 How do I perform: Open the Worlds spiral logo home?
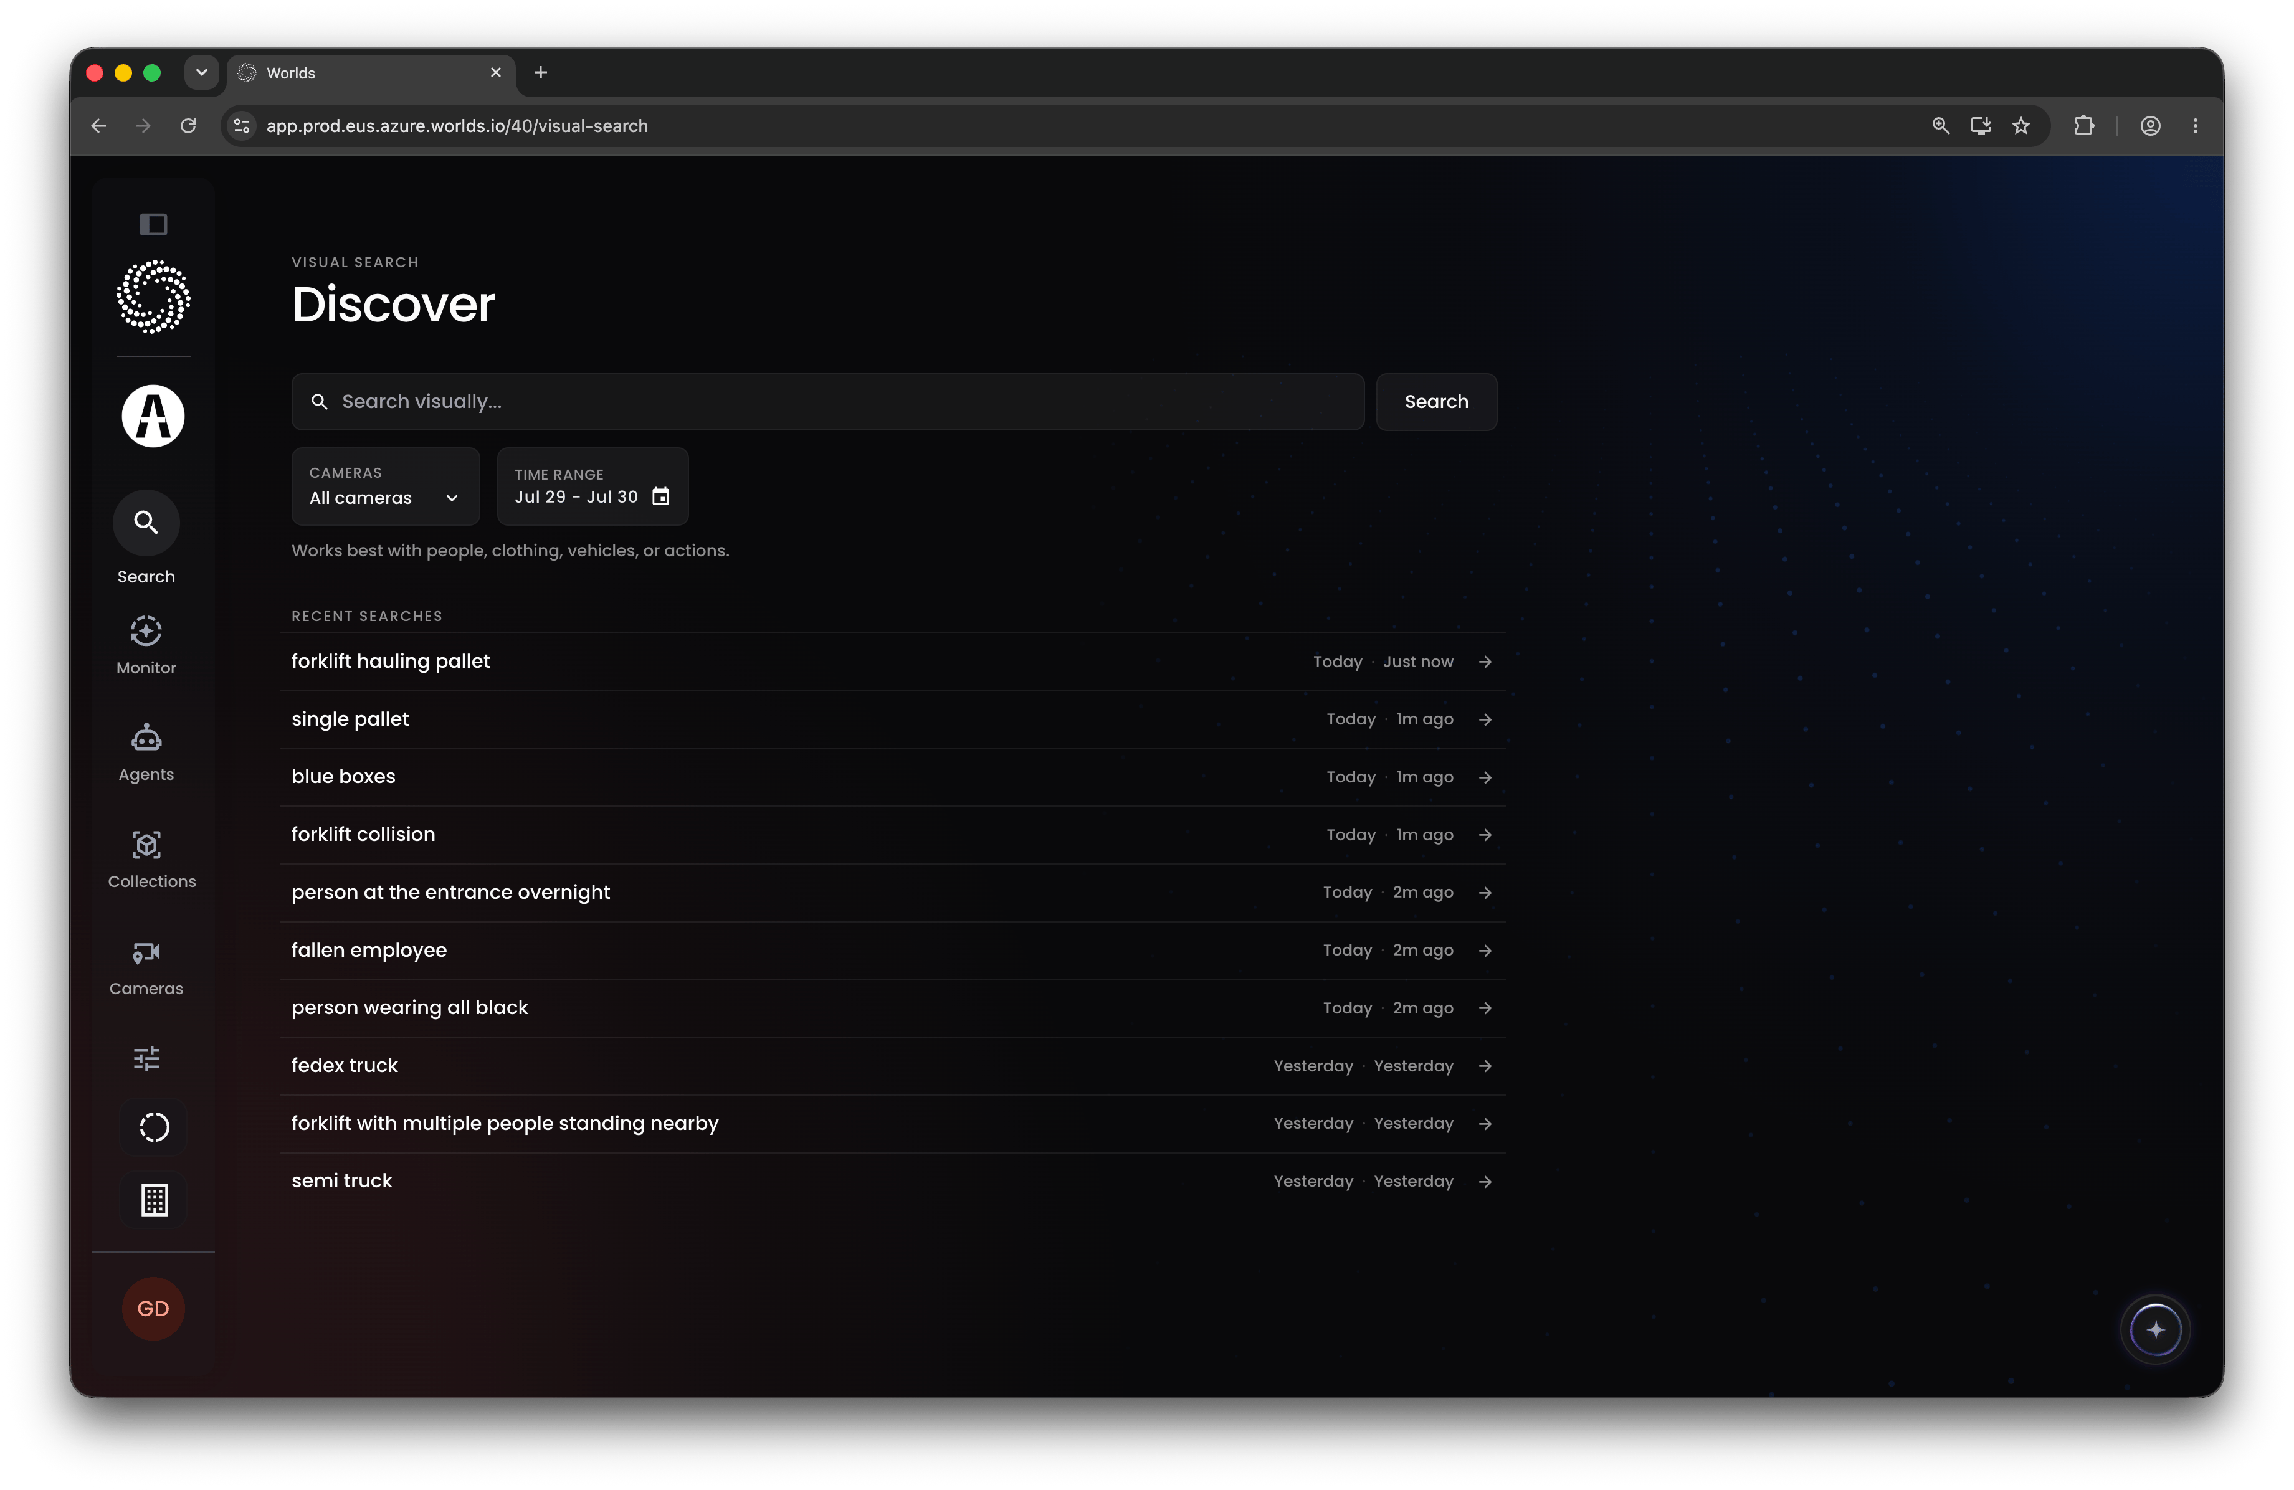(153, 297)
